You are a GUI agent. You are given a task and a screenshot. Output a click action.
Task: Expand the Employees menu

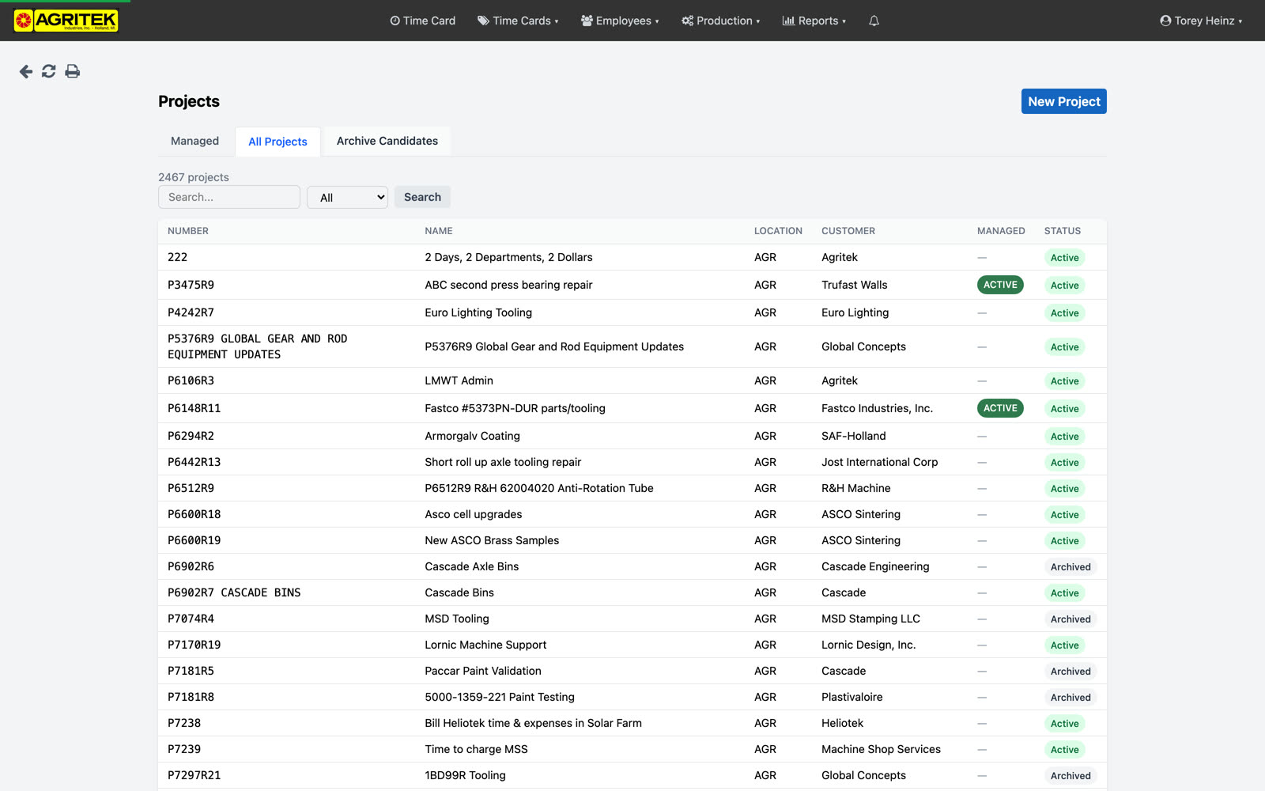pyautogui.click(x=620, y=21)
